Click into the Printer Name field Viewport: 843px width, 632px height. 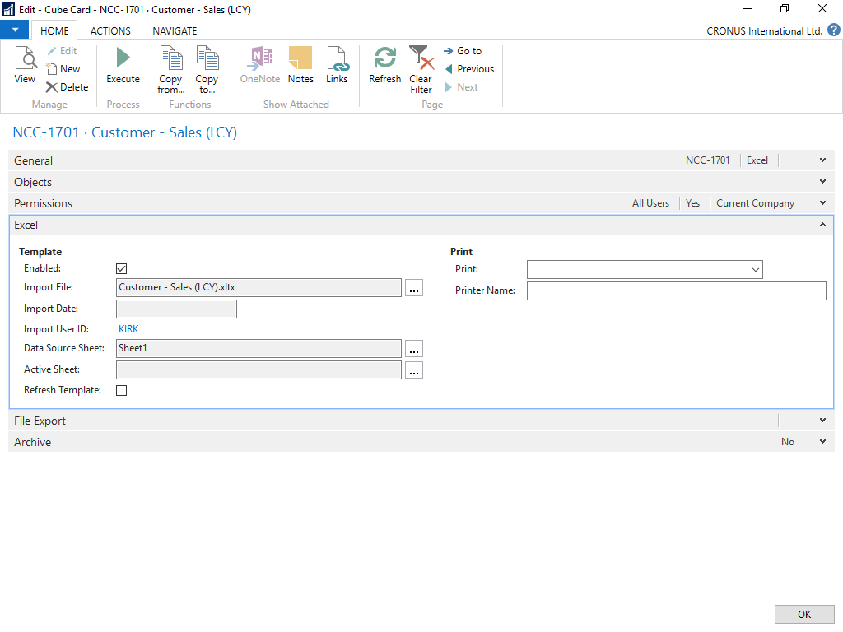pyautogui.click(x=676, y=290)
